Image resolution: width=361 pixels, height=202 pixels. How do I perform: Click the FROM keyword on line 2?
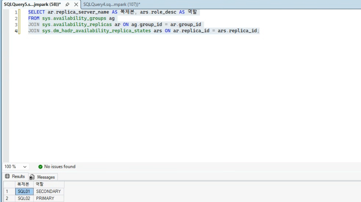click(33, 18)
